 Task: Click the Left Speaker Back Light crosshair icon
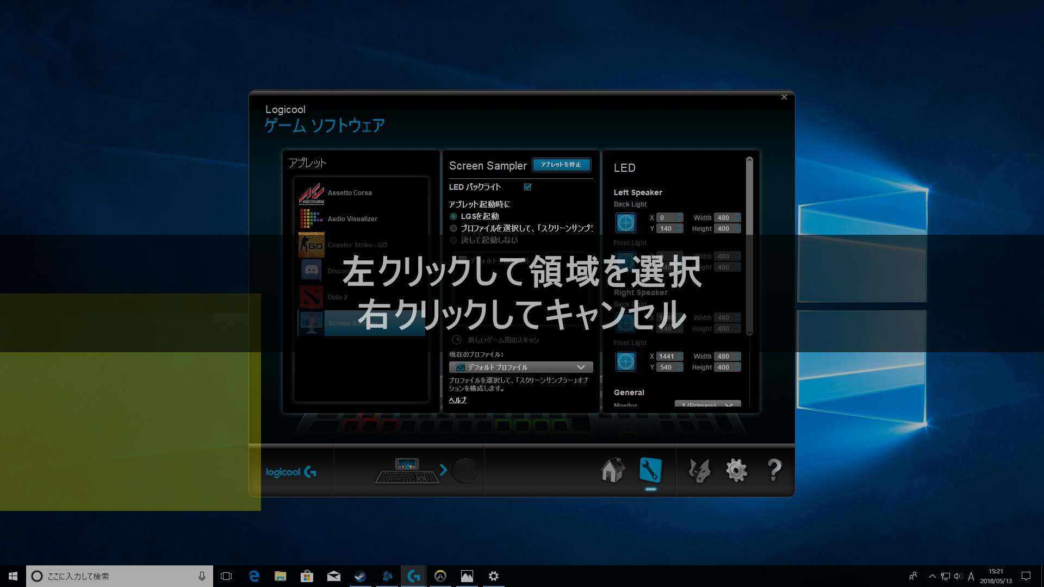(626, 223)
